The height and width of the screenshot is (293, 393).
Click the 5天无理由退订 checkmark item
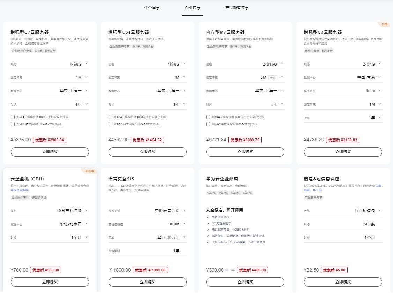point(218,223)
